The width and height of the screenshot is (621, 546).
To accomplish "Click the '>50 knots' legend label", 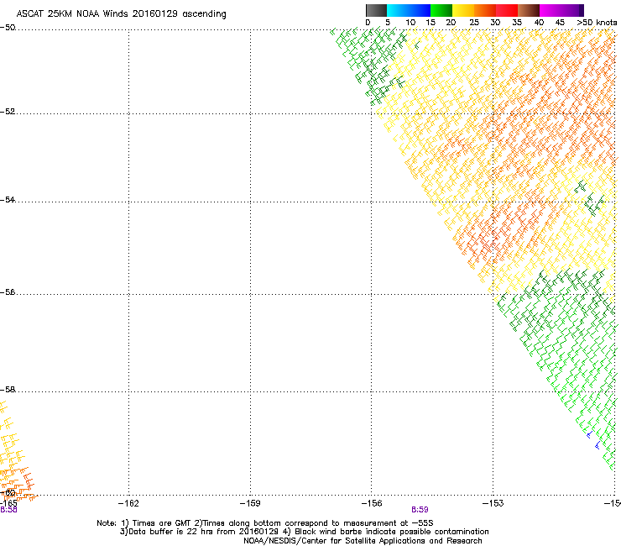I will (597, 23).
